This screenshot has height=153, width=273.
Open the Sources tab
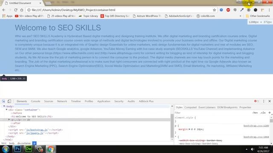tap(49, 101)
